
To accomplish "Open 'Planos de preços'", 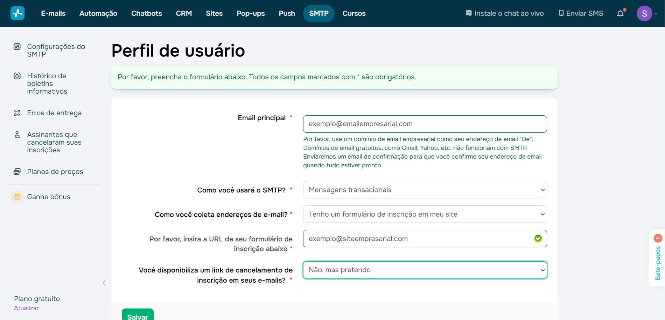I will [55, 172].
